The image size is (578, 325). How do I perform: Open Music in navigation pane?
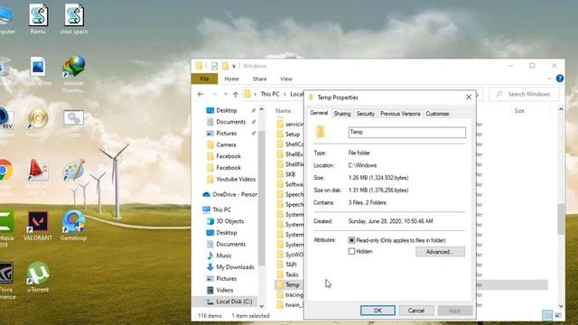(219, 255)
